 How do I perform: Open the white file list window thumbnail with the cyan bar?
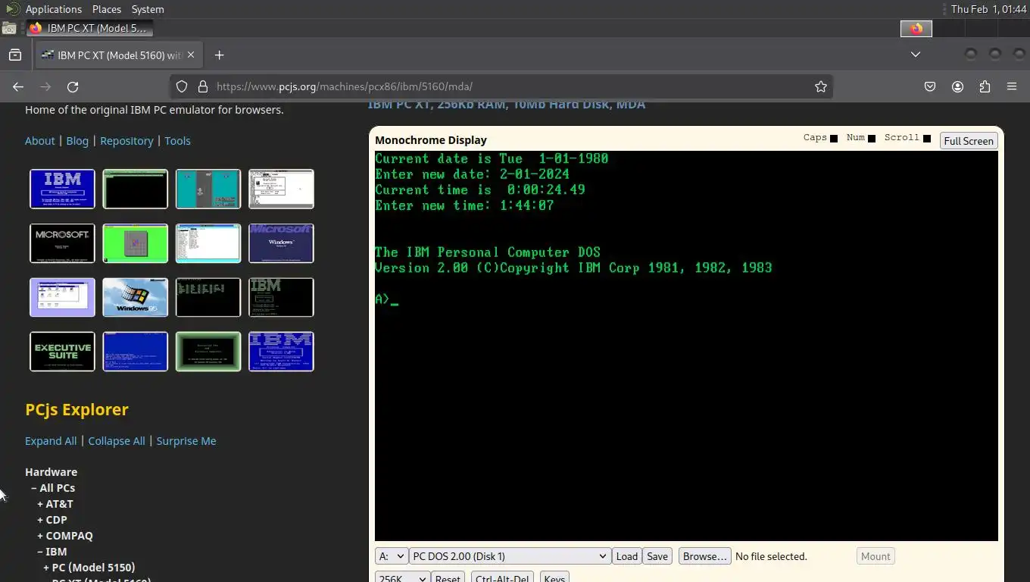(x=208, y=243)
